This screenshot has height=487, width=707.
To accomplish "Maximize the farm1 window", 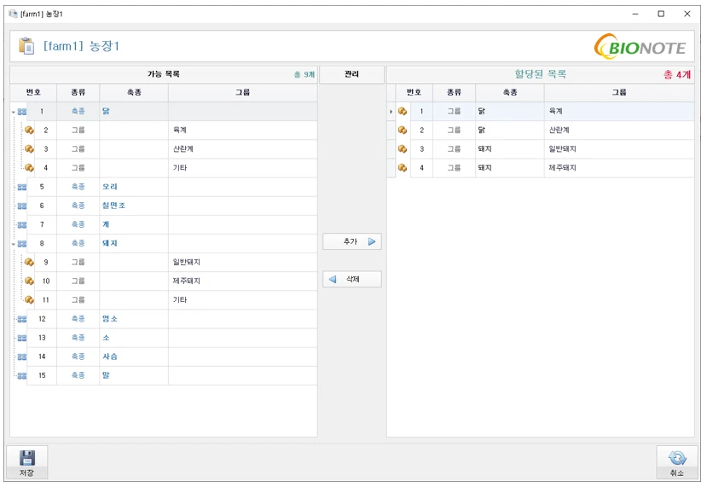I will coord(661,14).
